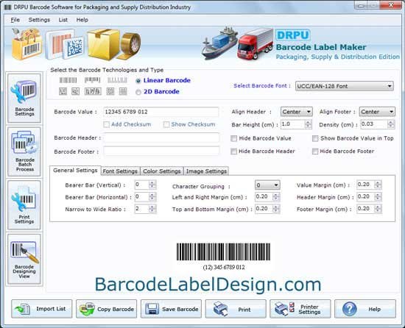Click the Print printer icon button
Viewport: 405px width, 328px height.
point(236,309)
